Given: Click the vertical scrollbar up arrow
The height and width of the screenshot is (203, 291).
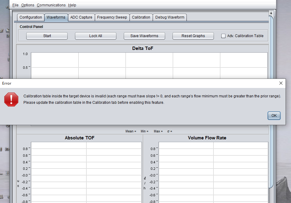Looking at the screenshot, I should pos(271,13).
